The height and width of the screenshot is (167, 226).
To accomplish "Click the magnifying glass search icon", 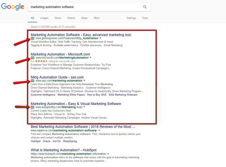I will point(145,7).
